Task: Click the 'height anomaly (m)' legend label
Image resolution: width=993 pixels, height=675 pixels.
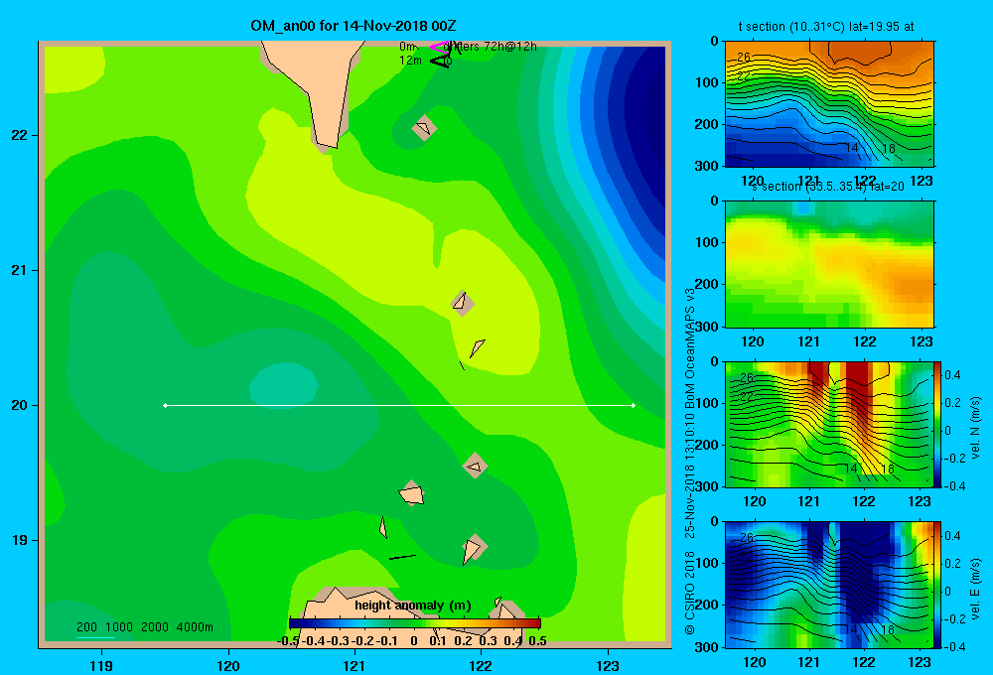Action: (413, 606)
